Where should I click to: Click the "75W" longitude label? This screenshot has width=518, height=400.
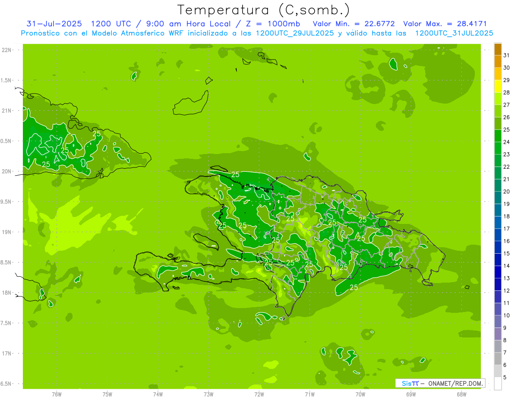107,394
